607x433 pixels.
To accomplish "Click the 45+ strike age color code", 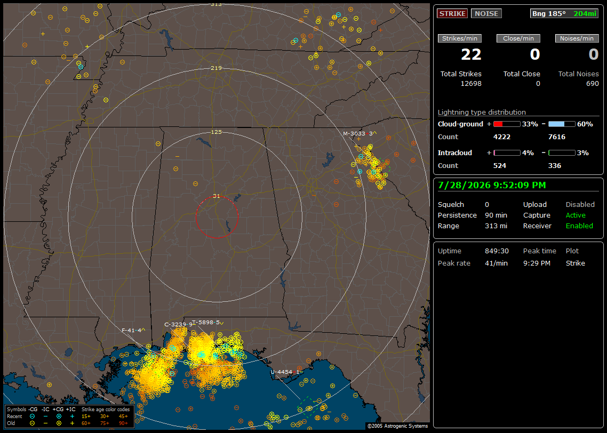I will point(124,416).
